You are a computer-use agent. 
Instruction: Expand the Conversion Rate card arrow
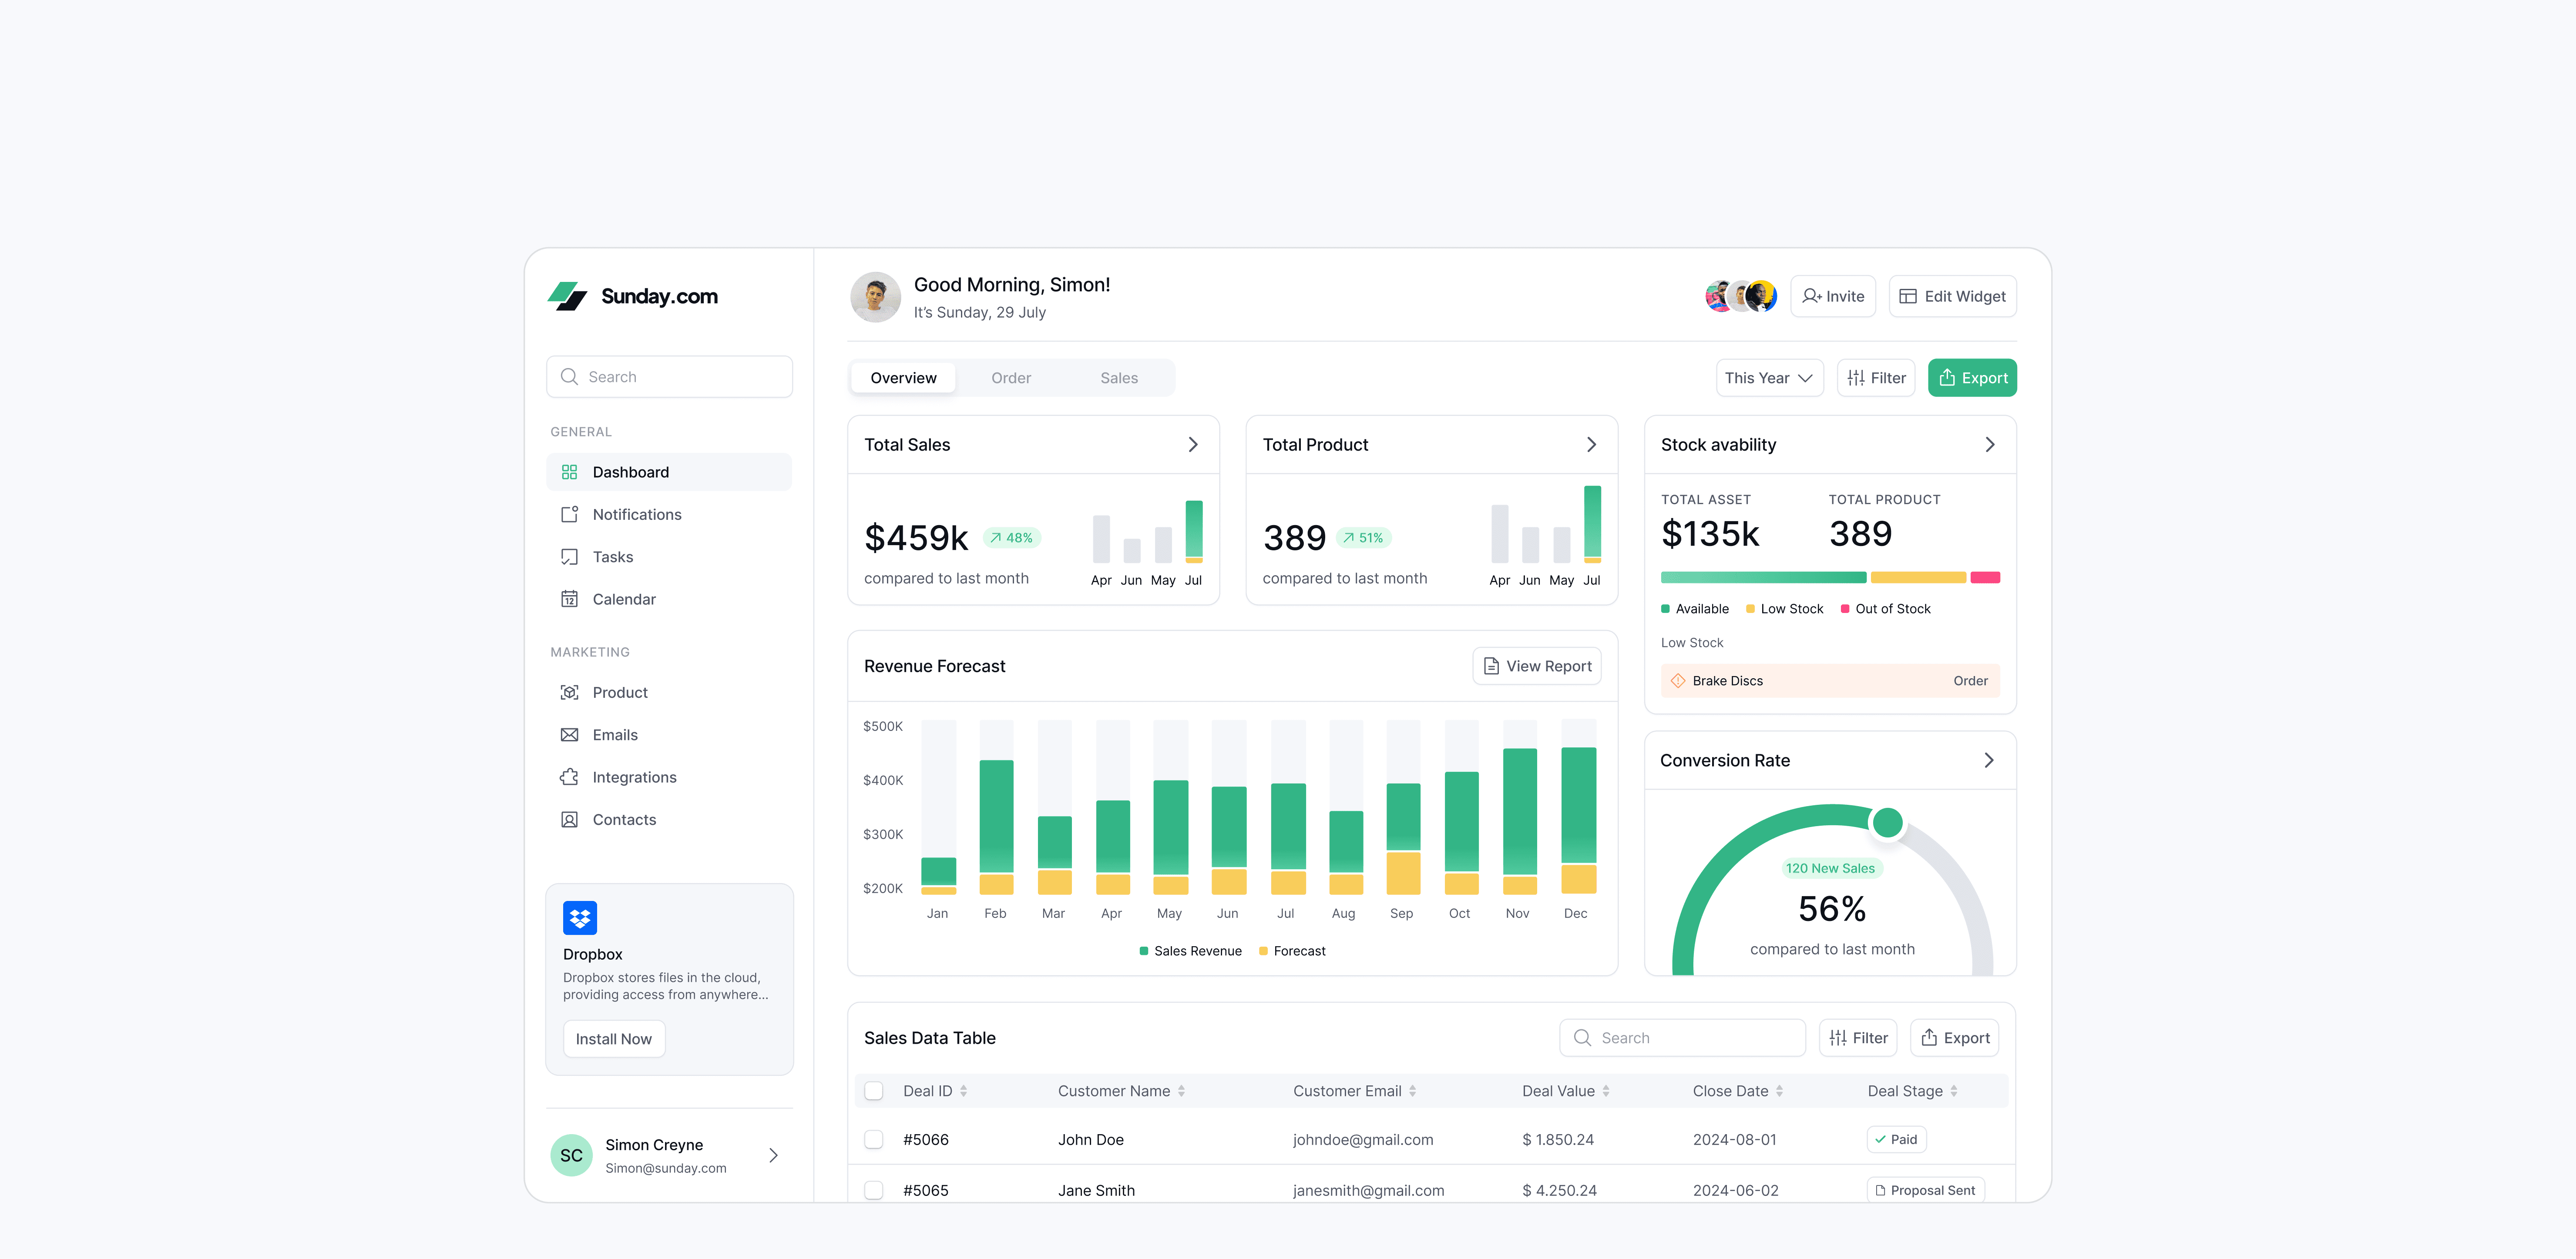1989,760
